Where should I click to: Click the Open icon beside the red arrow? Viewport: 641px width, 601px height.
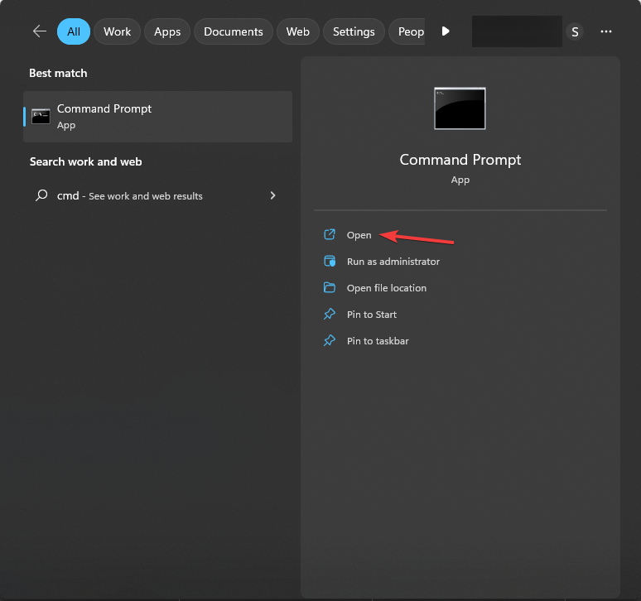pos(330,235)
